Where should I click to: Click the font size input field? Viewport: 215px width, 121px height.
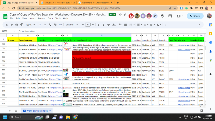(x=88, y=24)
